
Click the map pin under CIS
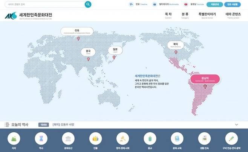tap(78, 39)
